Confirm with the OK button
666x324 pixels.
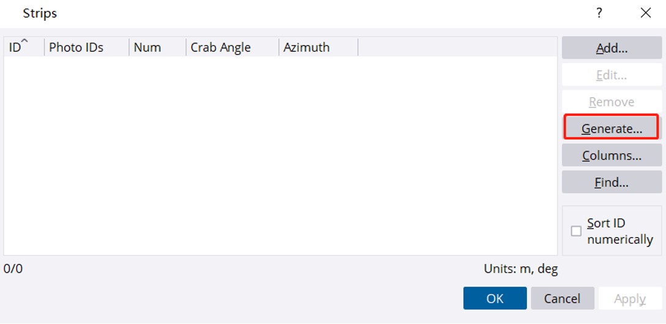coord(495,298)
